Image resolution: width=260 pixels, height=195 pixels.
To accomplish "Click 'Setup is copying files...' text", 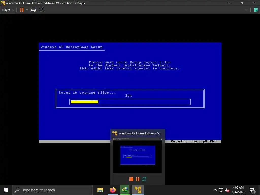I will coord(87,93).
